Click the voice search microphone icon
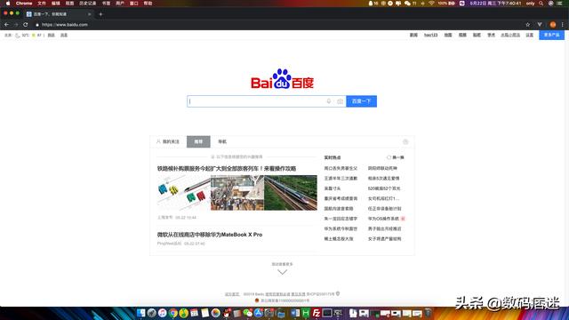 [328, 101]
